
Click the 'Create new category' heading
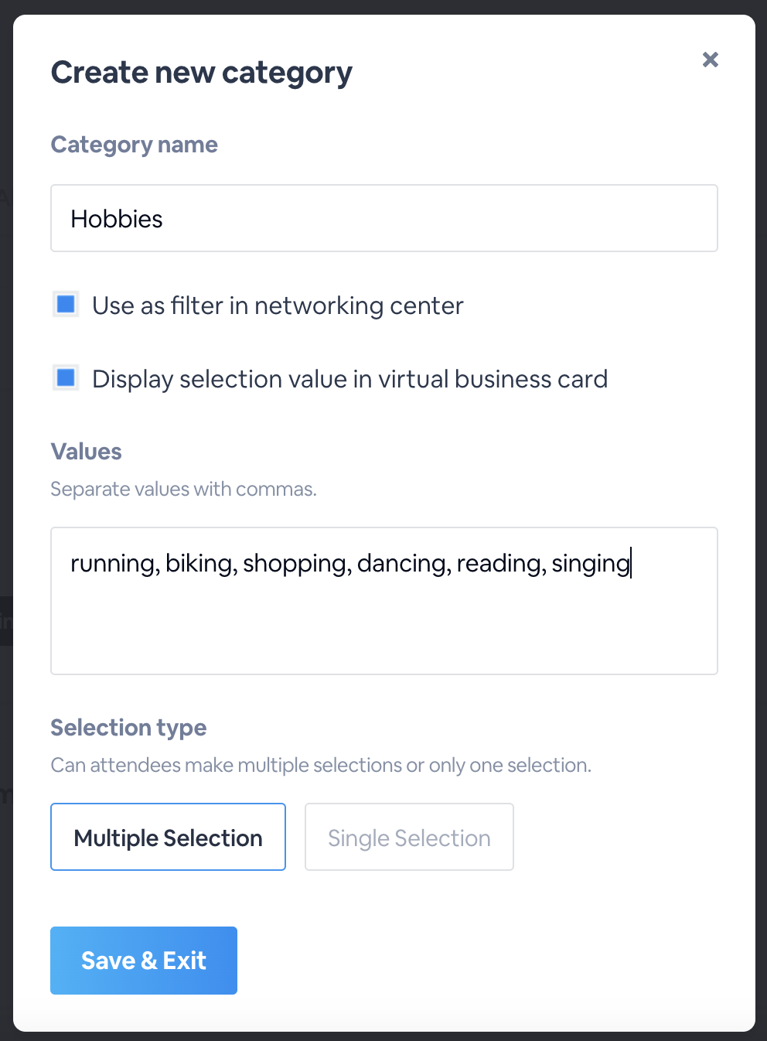(201, 73)
